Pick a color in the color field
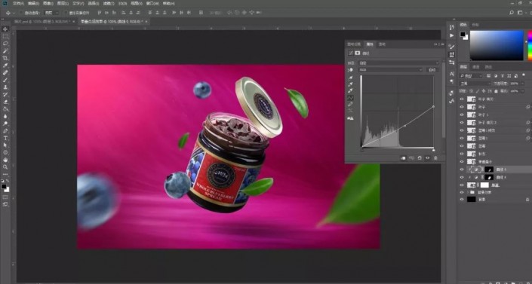 click(497, 45)
